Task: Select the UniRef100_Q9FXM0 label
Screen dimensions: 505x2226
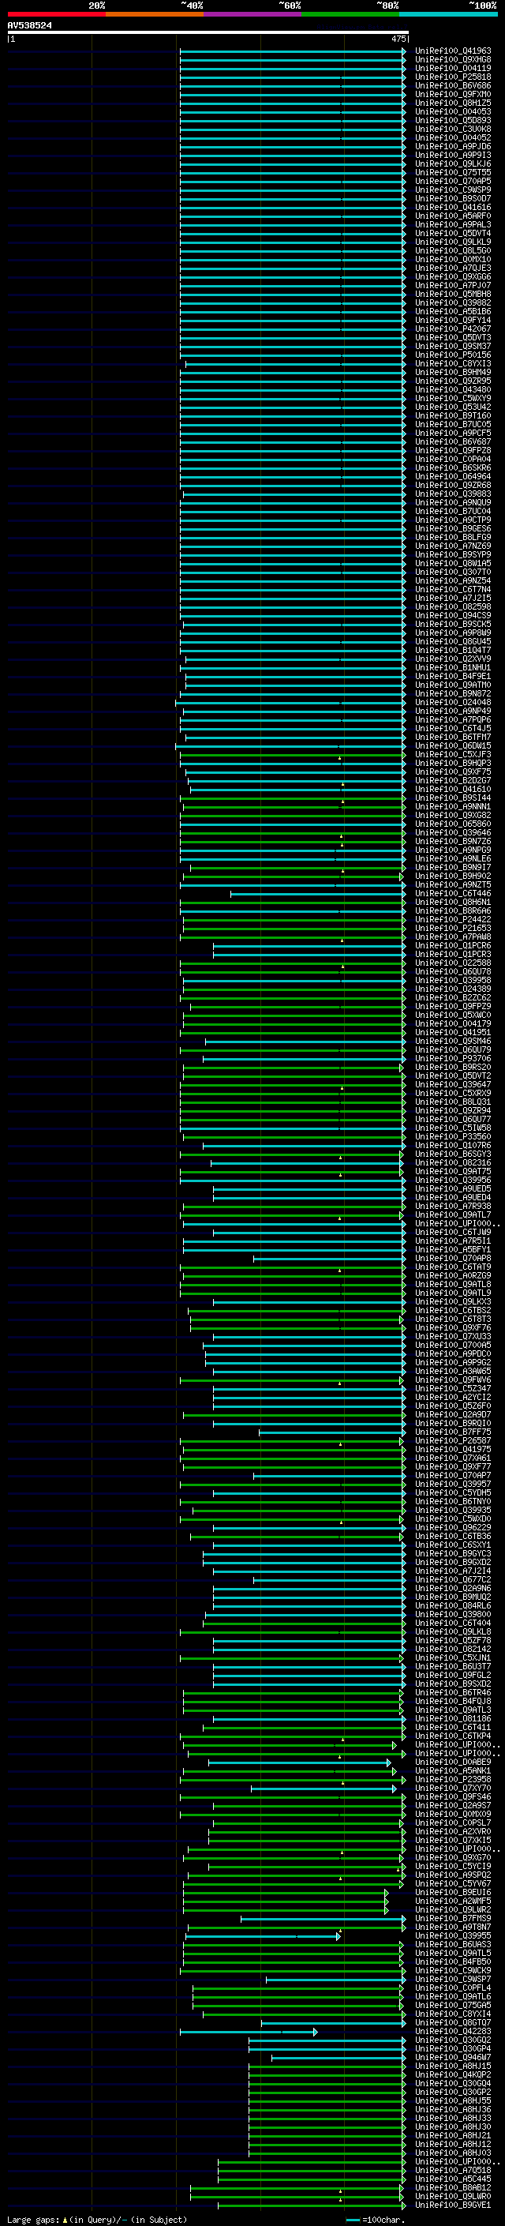Action: coord(452,94)
